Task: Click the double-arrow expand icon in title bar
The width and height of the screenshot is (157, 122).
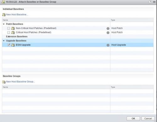Action: [x=154, y=2]
